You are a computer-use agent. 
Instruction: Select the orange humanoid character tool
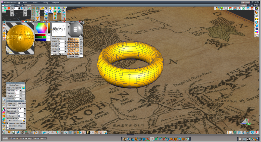click(x=38, y=18)
